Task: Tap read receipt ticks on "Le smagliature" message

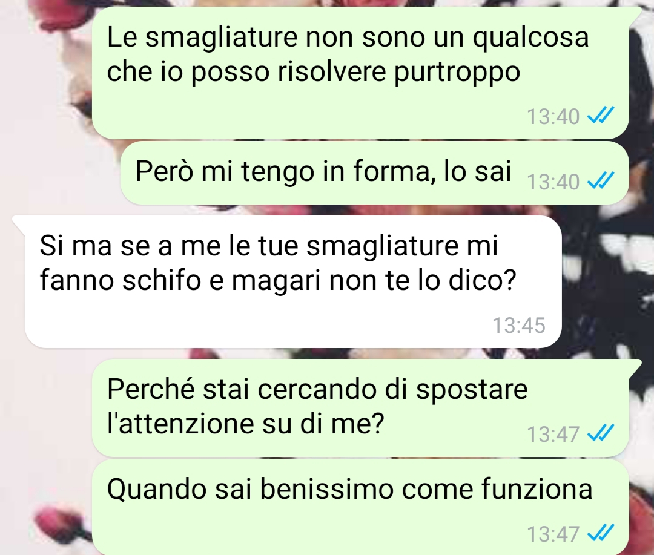Action: 601,116
